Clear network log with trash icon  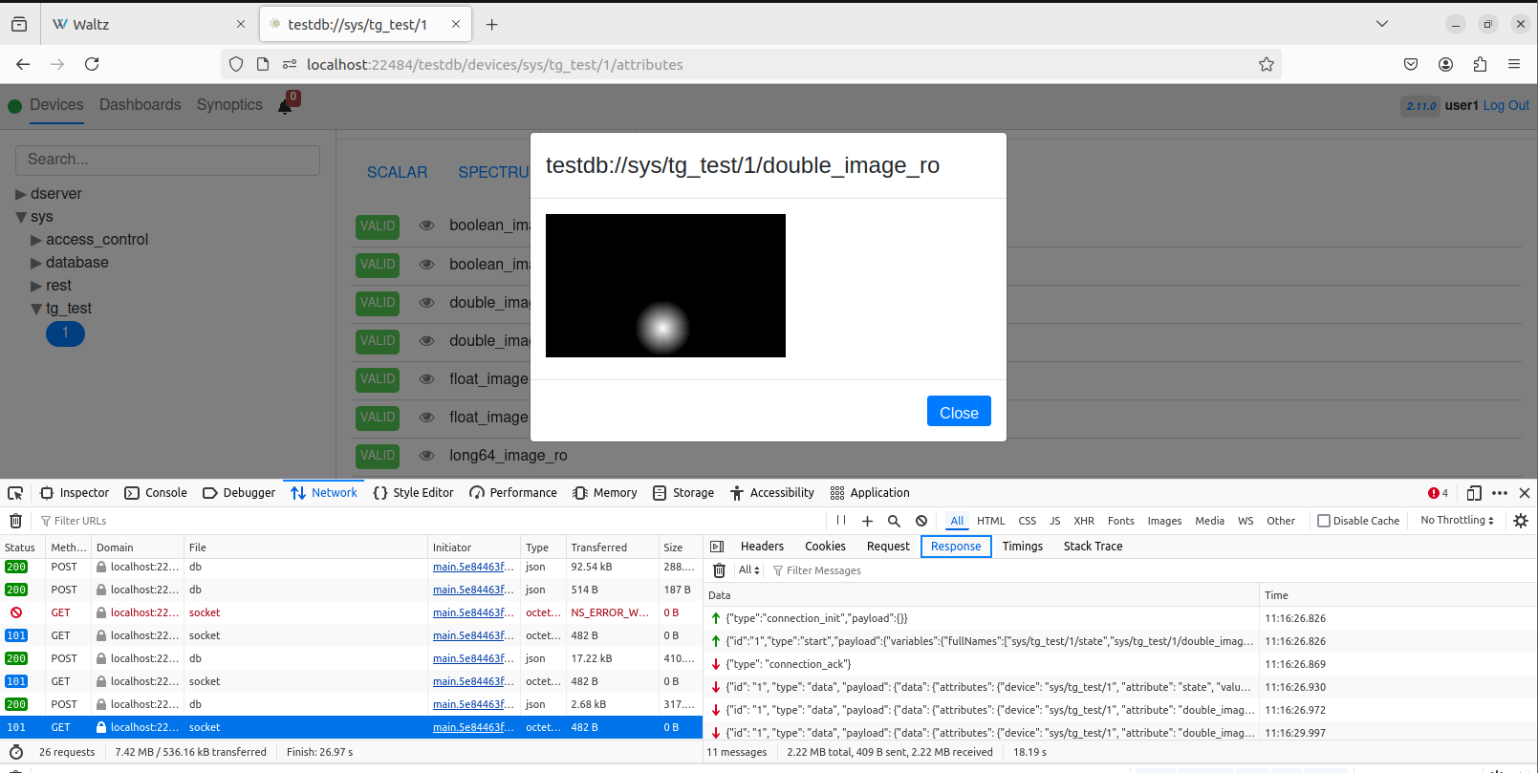point(15,521)
